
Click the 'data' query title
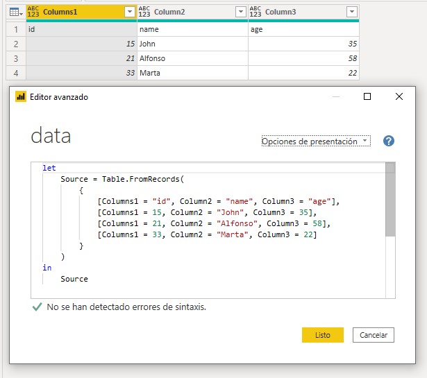click(x=51, y=135)
